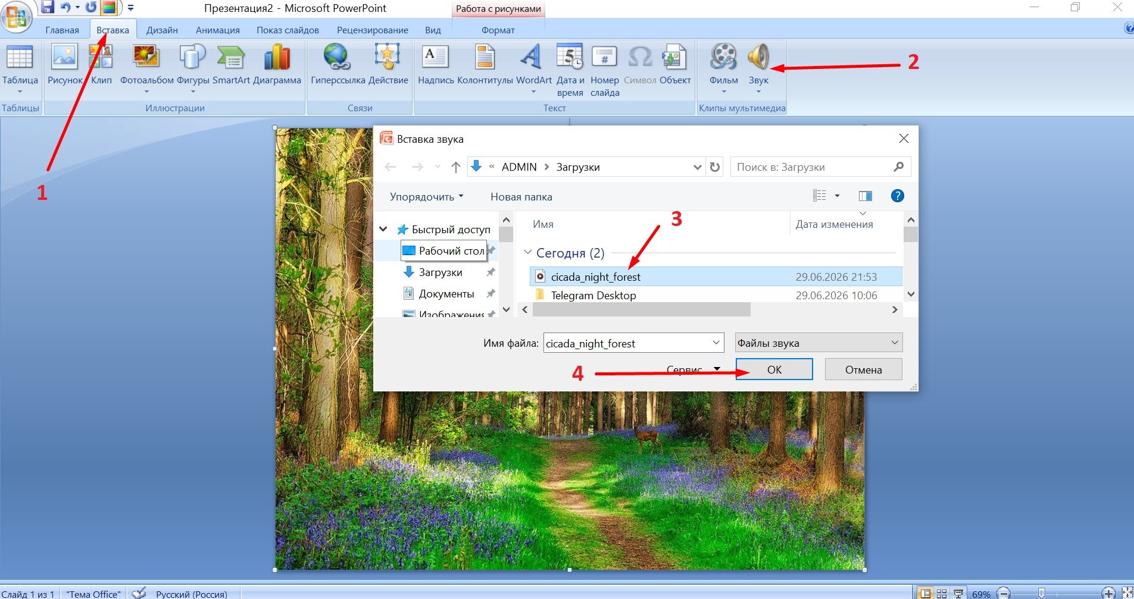
Task: Open the Файлы звука file type dropdown
Action: pyautogui.click(x=819, y=343)
